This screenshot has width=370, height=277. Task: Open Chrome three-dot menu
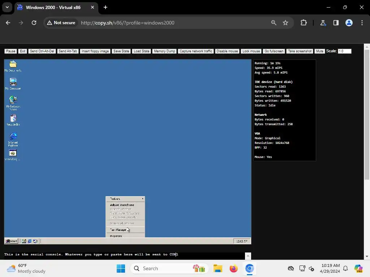pos(362,23)
